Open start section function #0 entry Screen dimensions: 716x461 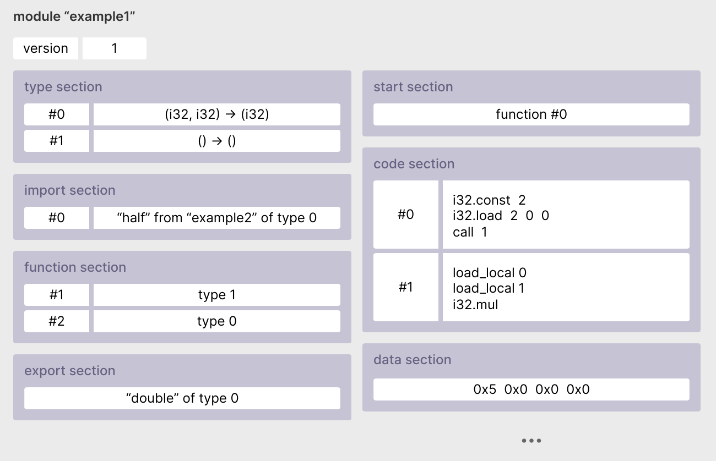click(531, 114)
